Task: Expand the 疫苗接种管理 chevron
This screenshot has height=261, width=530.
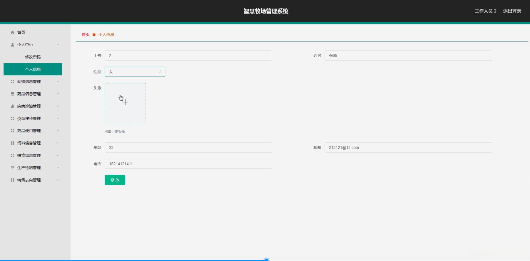Action: click(x=58, y=119)
